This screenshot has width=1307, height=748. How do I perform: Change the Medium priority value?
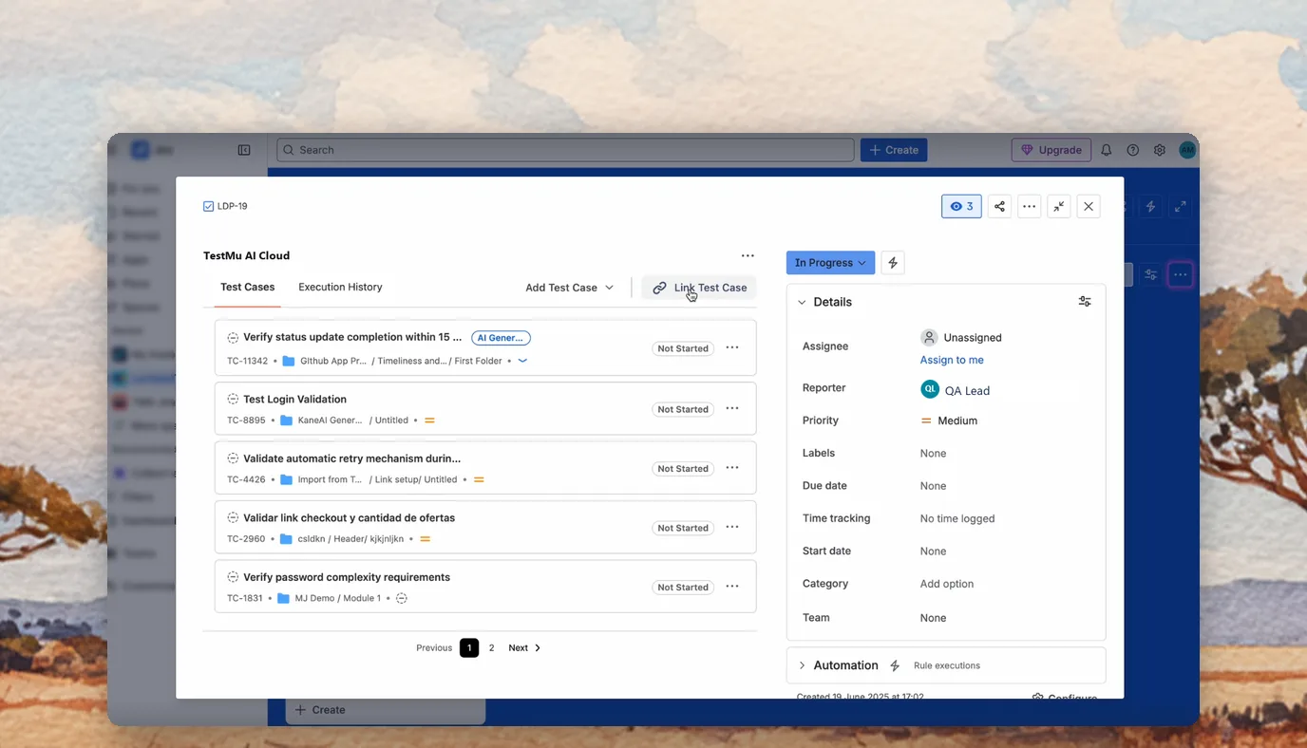pos(949,421)
